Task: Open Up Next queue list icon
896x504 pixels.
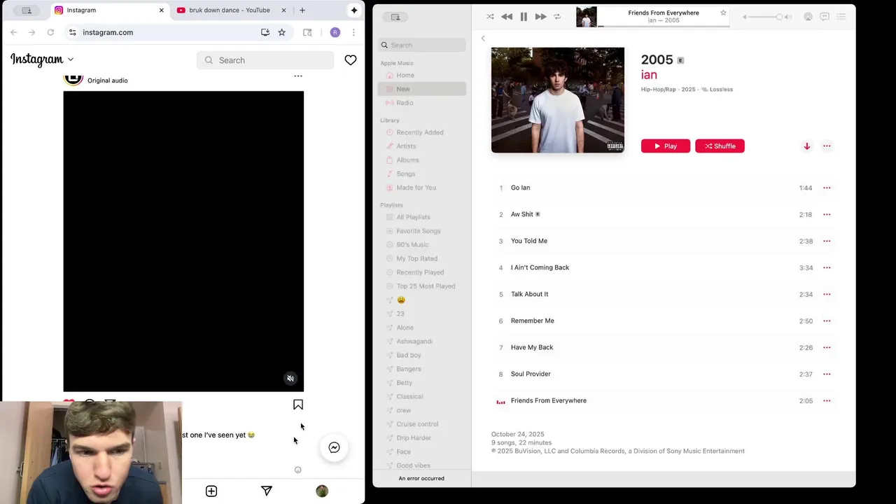Action: (841, 17)
